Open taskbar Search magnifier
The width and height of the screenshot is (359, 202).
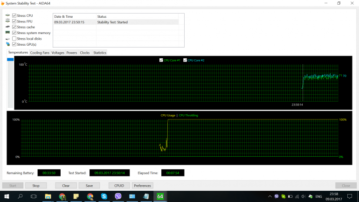pyautogui.click(x=20, y=196)
